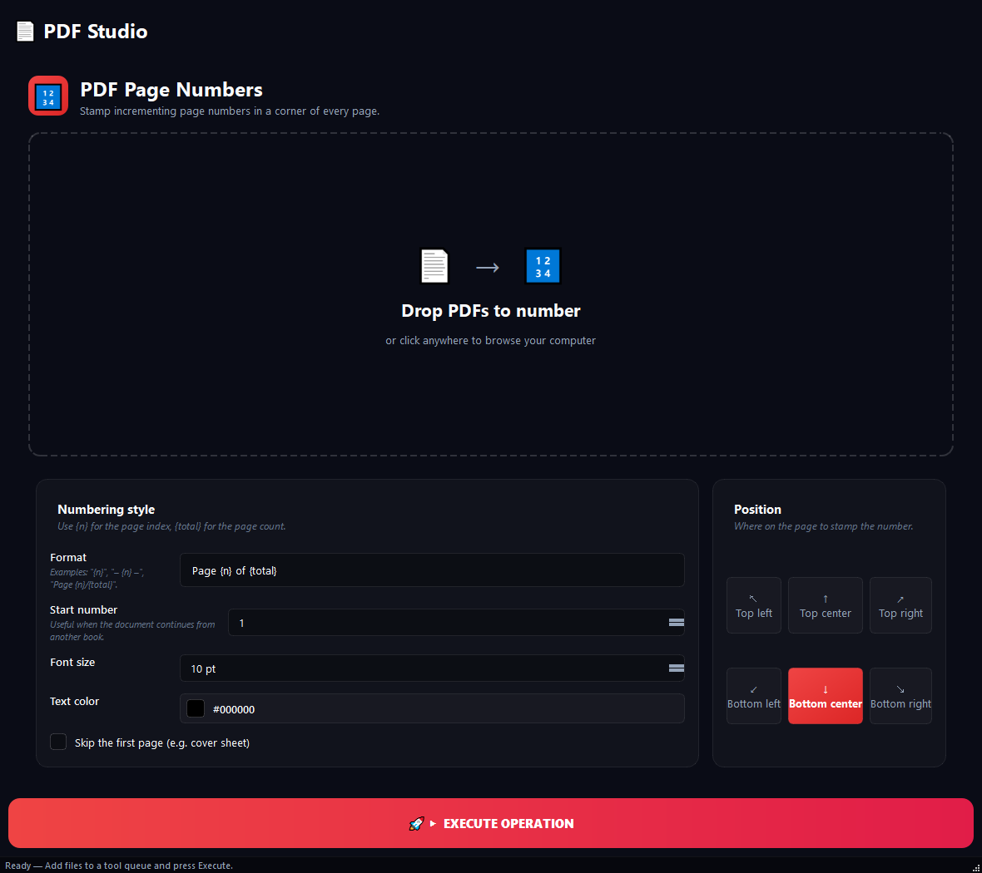Select the Top right position
982x873 pixels.
pyautogui.click(x=900, y=605)
